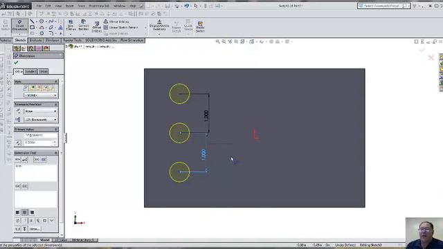
Task: Select right justify for dimension text
Action: tap(32, 212)
